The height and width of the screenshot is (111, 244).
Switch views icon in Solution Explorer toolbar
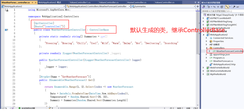[203, 7]
